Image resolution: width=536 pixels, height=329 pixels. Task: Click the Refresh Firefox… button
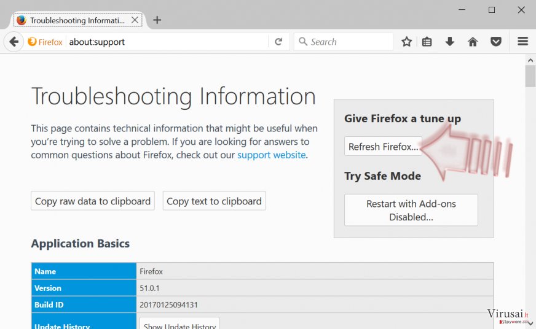coord(383,147)
